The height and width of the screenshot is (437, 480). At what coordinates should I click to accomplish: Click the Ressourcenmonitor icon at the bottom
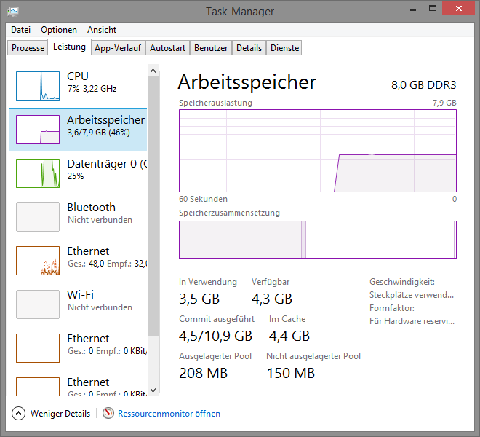pos(108,414)
